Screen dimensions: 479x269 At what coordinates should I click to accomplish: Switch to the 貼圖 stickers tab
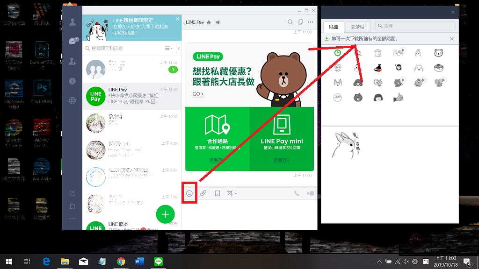[333, 27]
